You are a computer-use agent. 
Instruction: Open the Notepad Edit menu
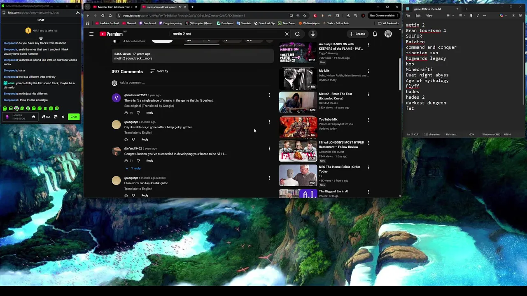(x=418, y=16)
